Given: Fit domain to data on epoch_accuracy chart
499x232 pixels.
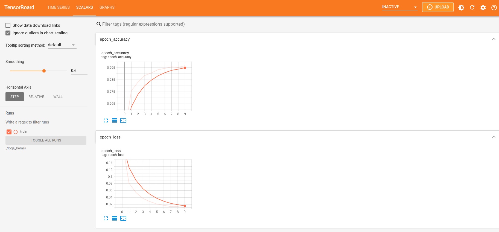Looking at the screenshot, I should coord(123,120).
